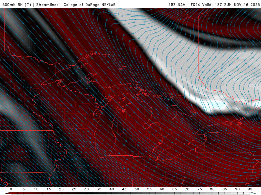Click the '60' label on the color scale
Viewport: 261px width, 195px height.
point(162,189)
